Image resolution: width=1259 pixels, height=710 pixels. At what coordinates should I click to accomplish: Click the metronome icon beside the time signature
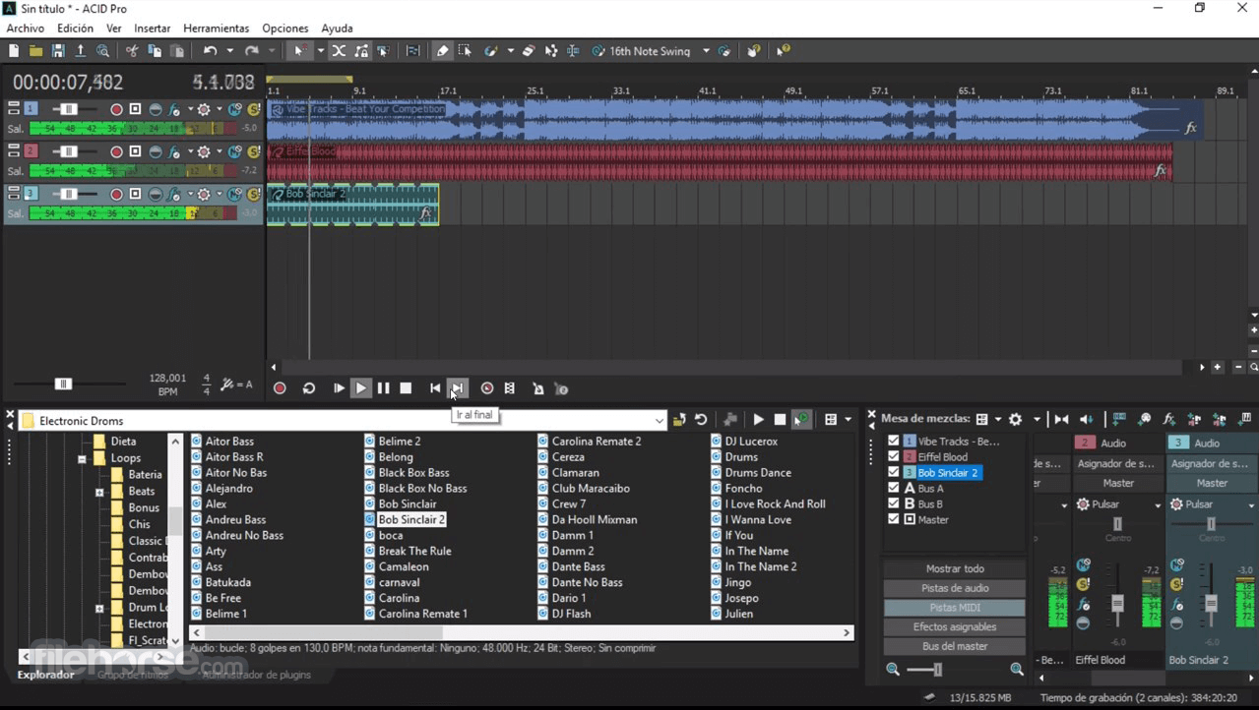click(x=227, y=385)
